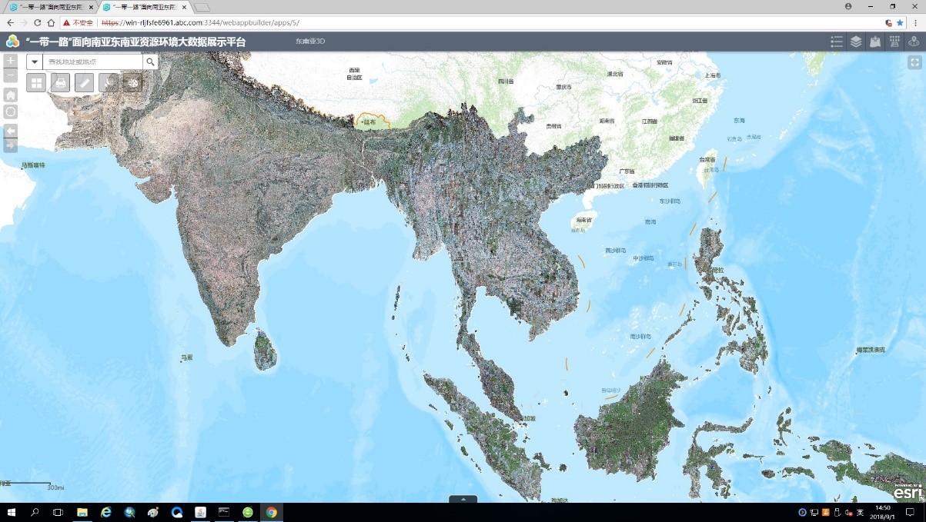Open the Chrome three-dot menu
The height and width of the screenshot is (522, 926).
(x=914, y=23)
